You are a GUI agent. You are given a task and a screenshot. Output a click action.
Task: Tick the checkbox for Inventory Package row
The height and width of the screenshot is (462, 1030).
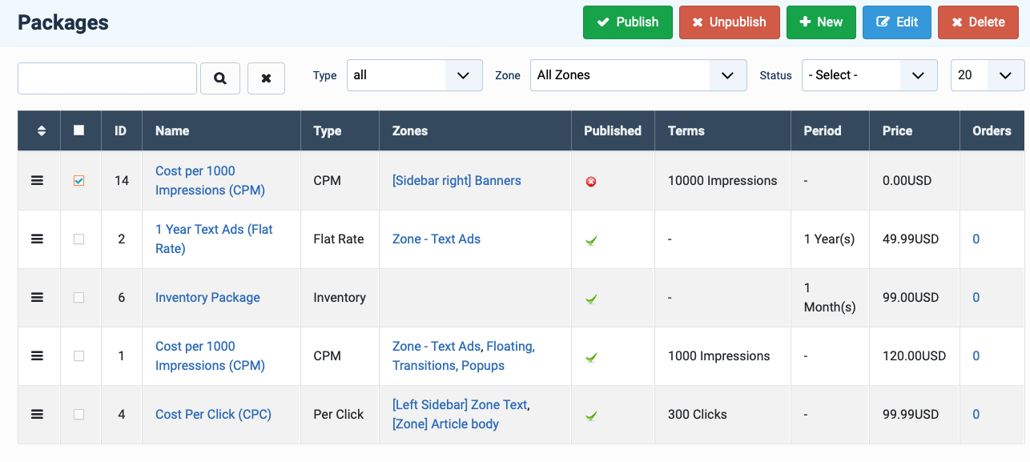(x=78, y=297)
